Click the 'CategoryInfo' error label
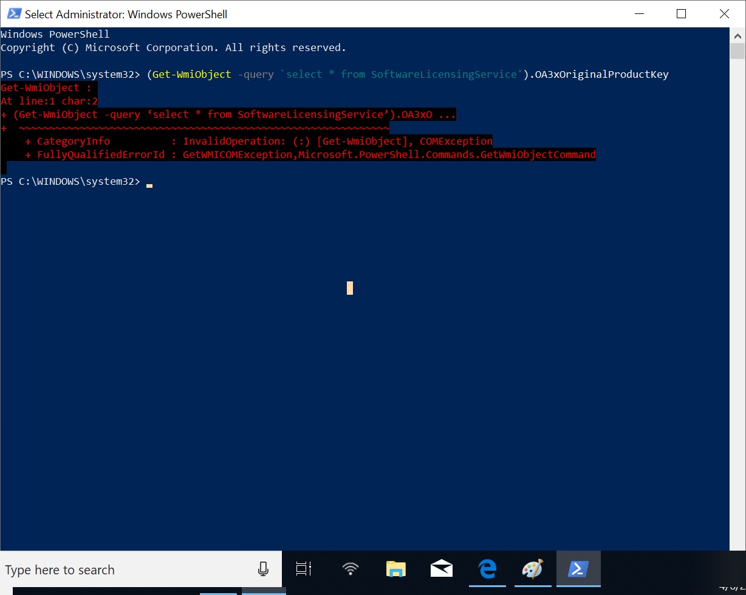Viewport: 746px width, 595px height. point(74,141)
